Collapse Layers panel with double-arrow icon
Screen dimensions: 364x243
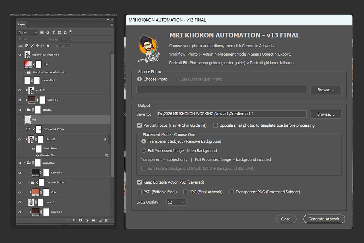click(x=108, y=20)
